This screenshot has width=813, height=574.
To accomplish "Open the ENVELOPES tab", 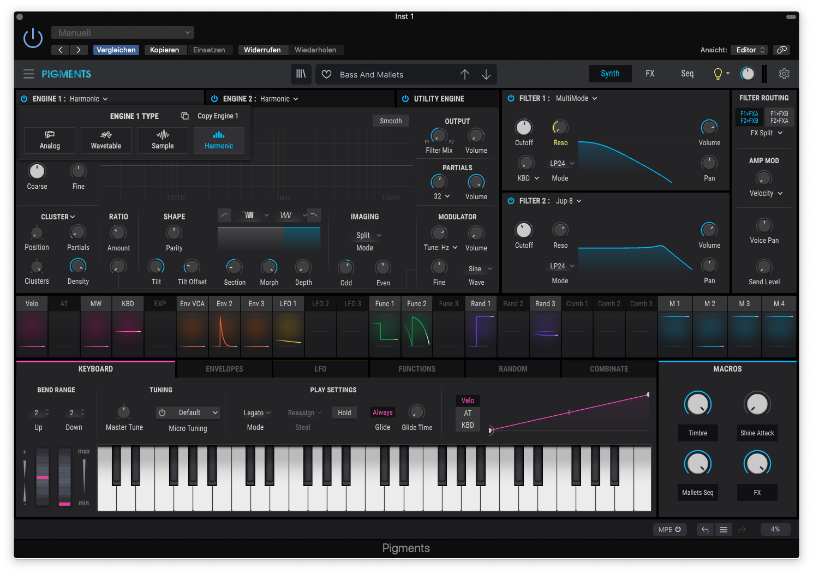I will (224, 369).
